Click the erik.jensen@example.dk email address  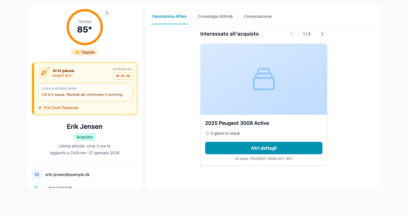tap(67, 175)
